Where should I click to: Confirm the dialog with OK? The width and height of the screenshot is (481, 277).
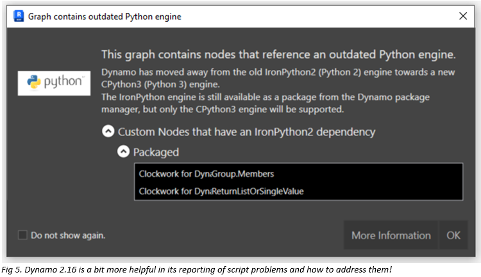click(453, 235)
